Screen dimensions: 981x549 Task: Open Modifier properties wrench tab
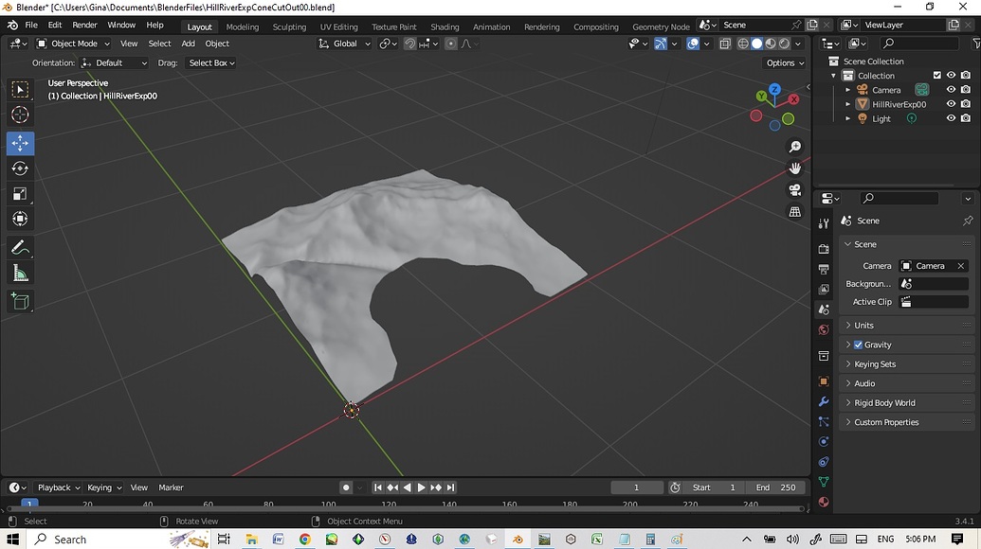[824, 401]
